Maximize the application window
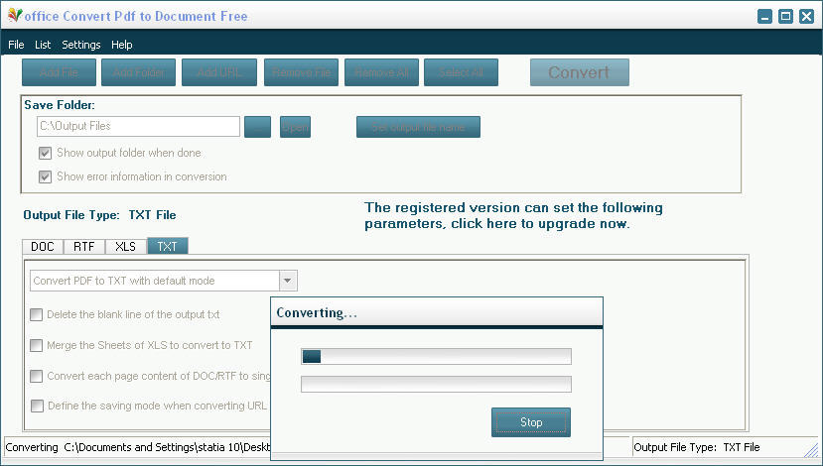 click(785, 17)
